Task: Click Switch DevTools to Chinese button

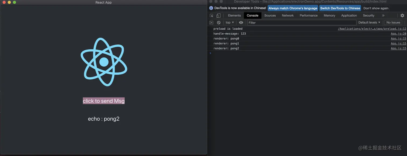Action: point(340,8)
